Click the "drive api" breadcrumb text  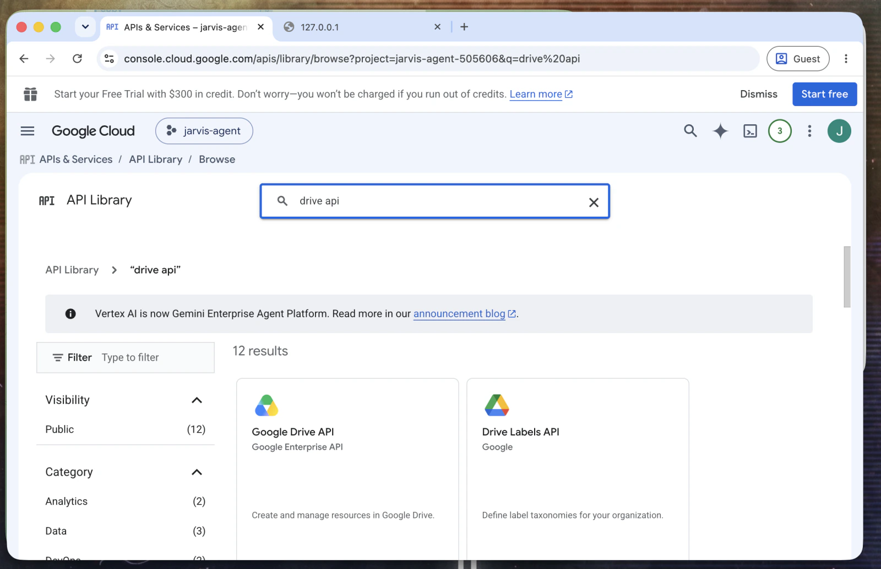tap(155, 270)
